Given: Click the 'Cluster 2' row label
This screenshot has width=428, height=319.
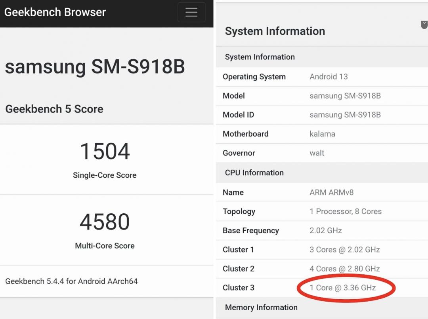Looking at the screenshot, I should click(x=239, y=269).
